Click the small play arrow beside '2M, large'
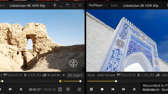The image size is (168, 94). [x=64, y=75]
